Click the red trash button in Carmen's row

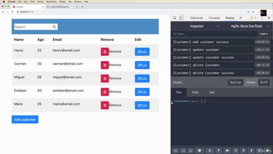[x=105, y=65]
